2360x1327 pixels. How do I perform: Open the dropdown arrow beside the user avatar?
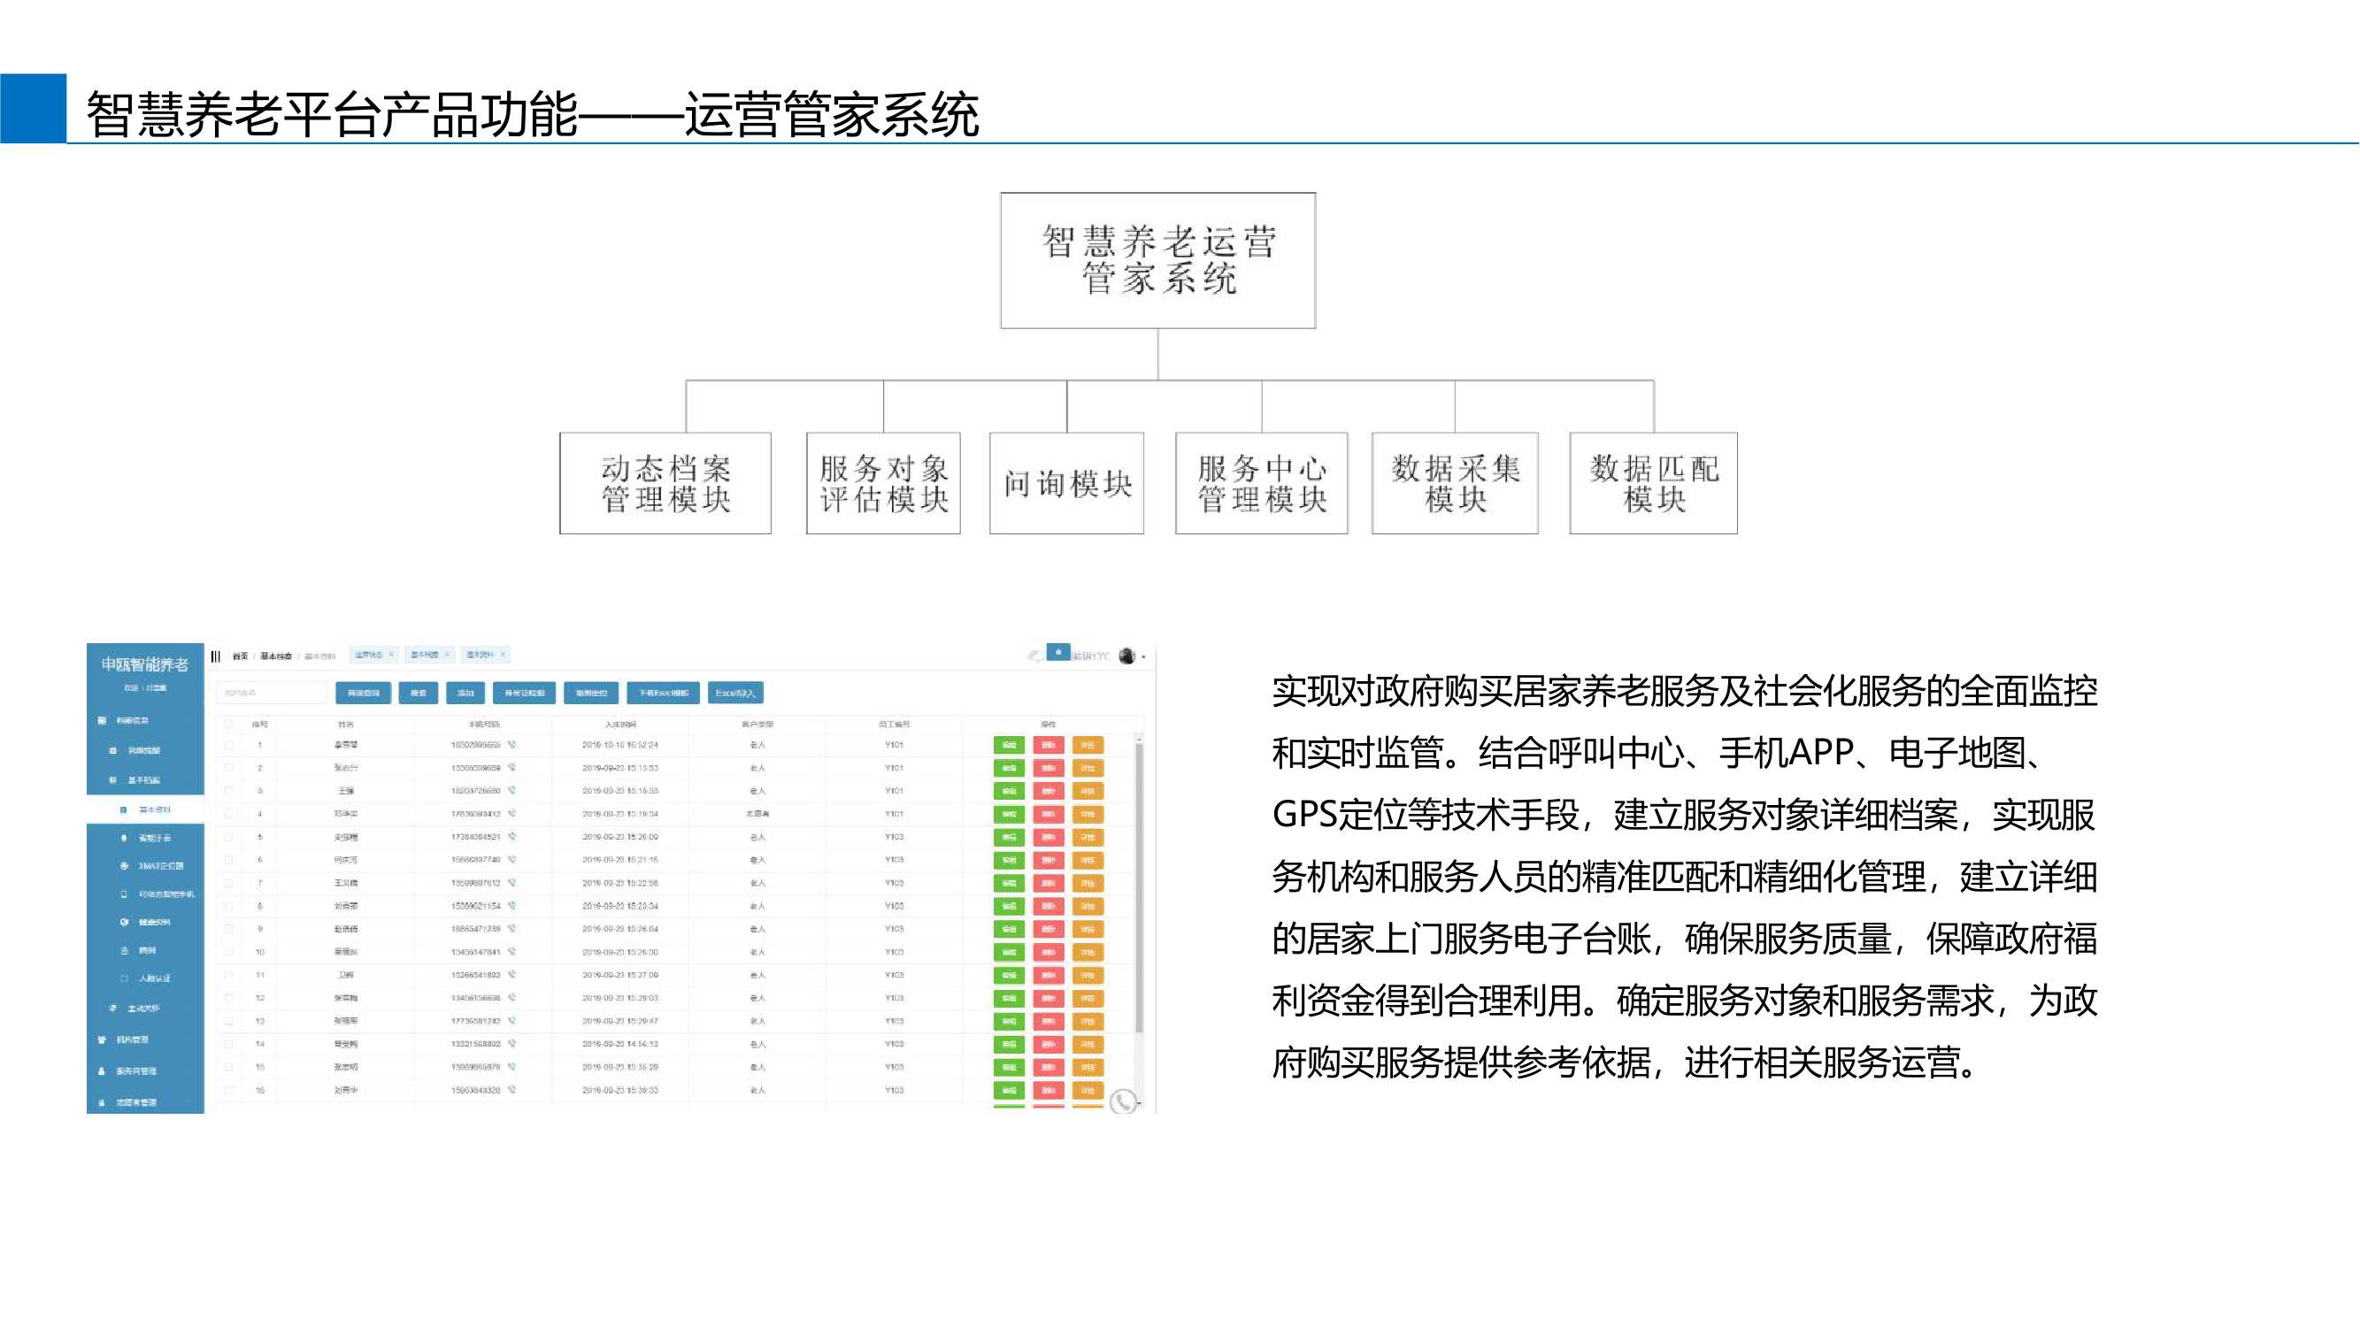(x=1142, y=656)
